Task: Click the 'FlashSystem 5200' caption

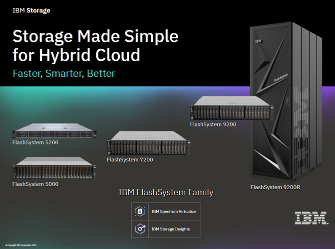Action: 35,142
